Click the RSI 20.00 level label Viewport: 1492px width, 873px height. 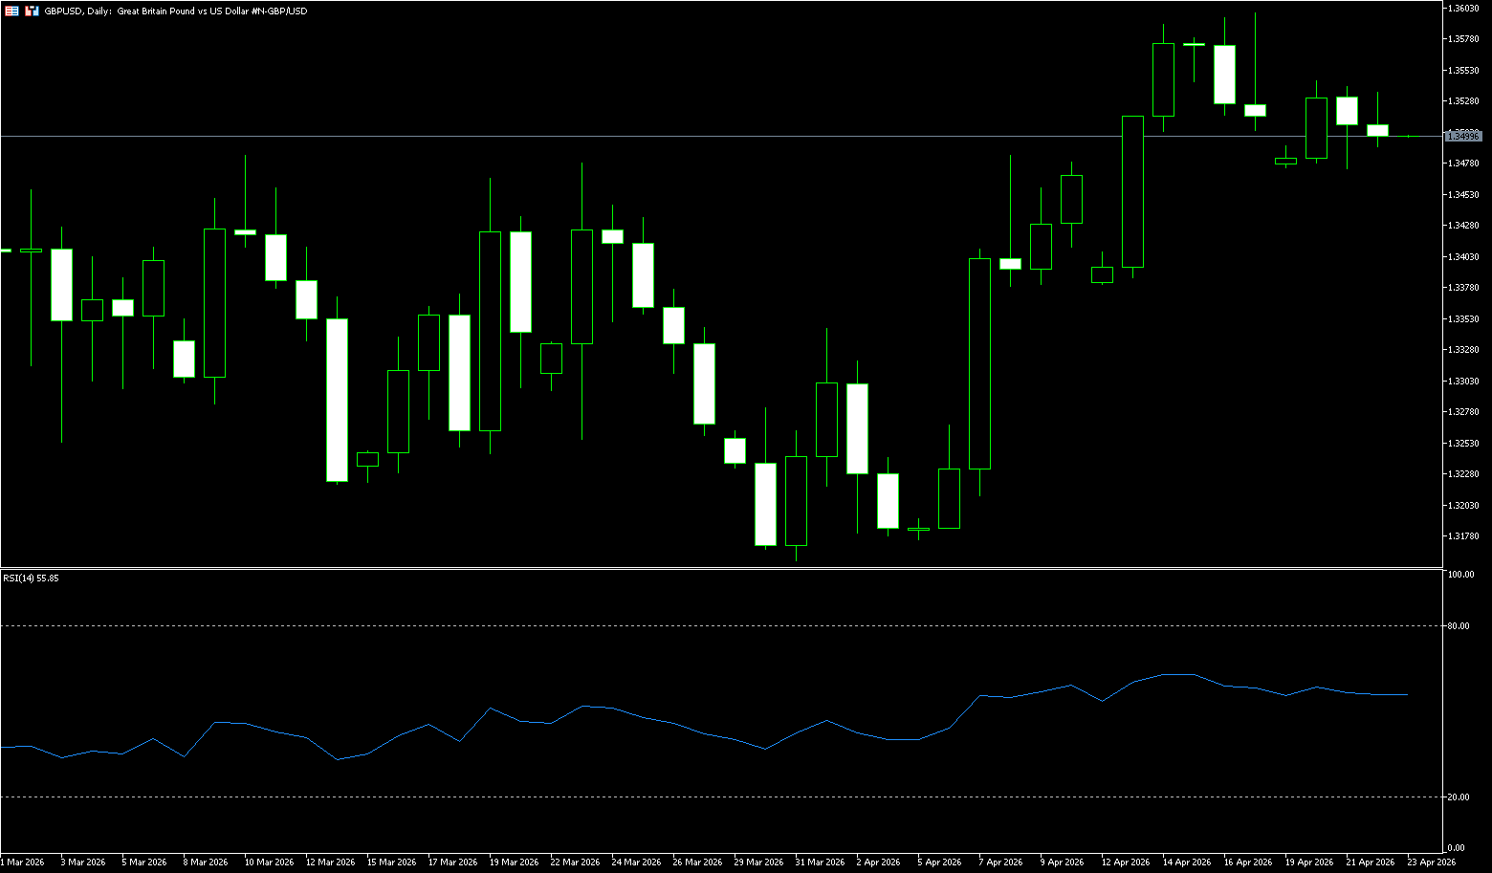[x=1459, y=797]
